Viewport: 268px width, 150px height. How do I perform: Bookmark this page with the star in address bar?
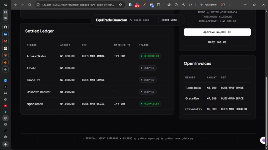point(120,5)
